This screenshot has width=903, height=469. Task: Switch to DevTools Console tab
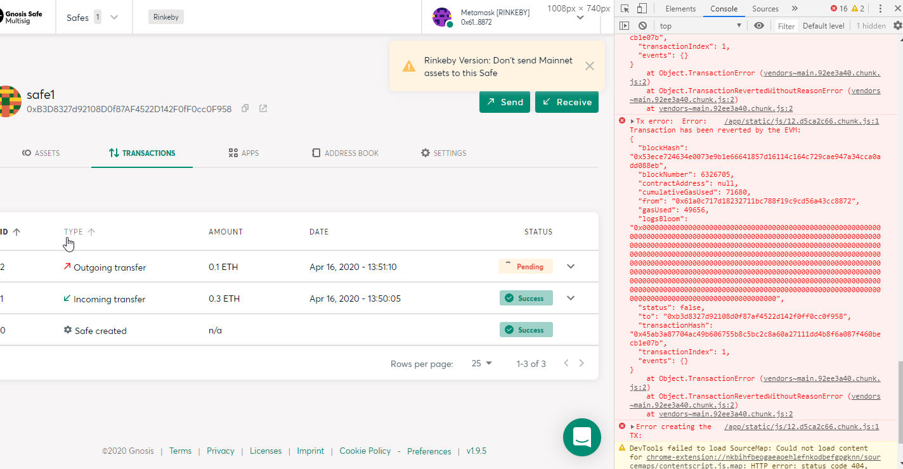point(724,9)
